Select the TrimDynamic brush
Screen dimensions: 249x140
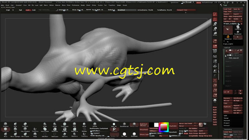[x=65, y=125]
